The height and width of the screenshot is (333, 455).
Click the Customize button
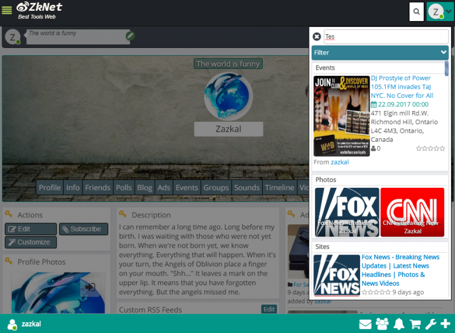point(31,242)
